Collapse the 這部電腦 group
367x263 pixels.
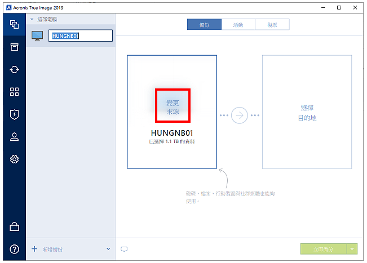click(32, 19)
